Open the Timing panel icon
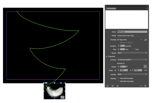Image resolution: width=153 pixels, height=103 pixels. [118, 86]
